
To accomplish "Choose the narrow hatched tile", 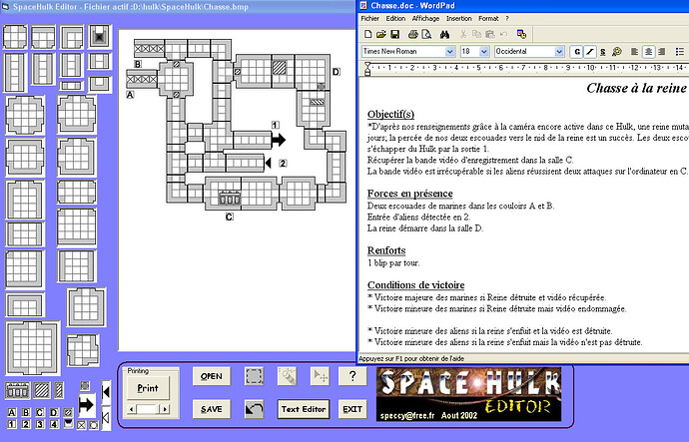I will (x=59, y=390).
